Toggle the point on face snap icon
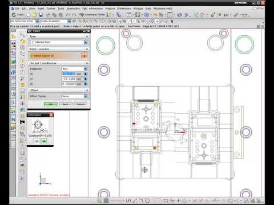Image resolution: width=274 pixels, height=205 pixels. coord(167,21)
